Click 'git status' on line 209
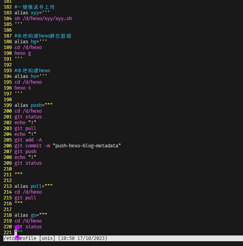 click(x=28, y=163)
